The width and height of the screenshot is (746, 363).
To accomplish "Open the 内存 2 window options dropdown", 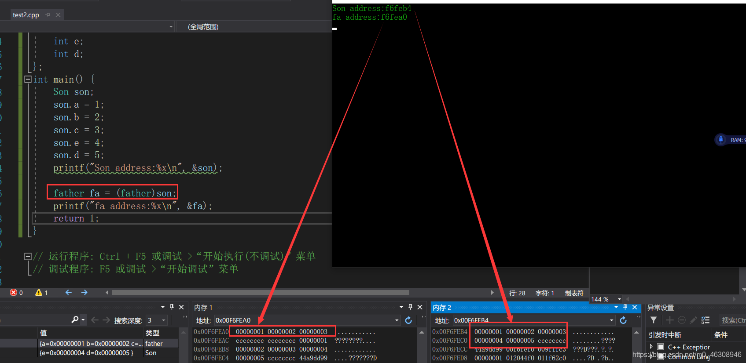I will coord(616,307).
